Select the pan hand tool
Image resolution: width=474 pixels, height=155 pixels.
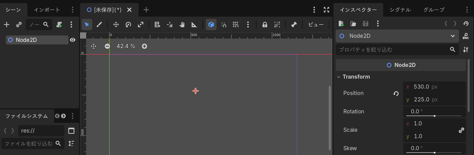tap(182, 25)
